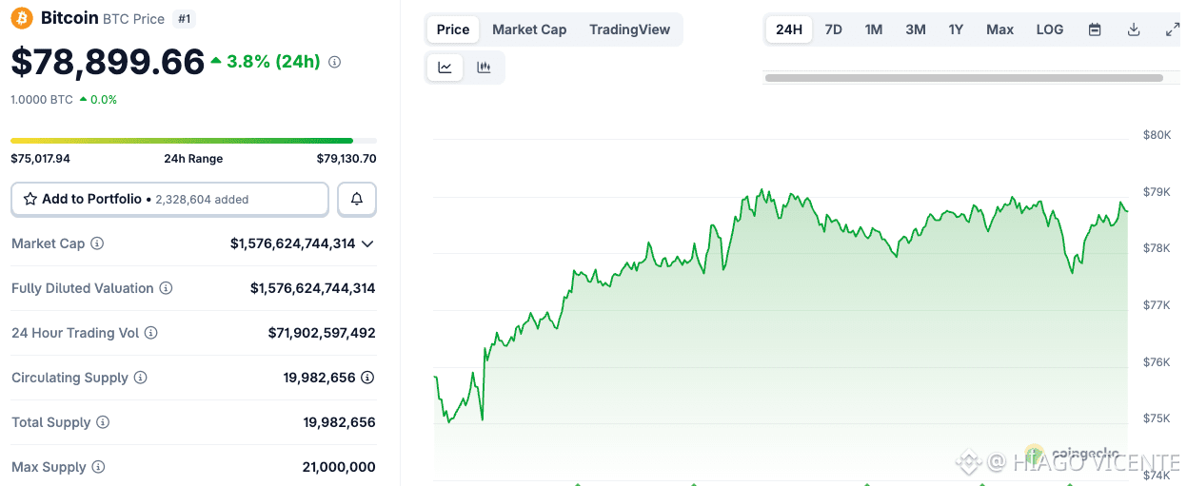The width and height of the screenshot is (1187, 486).
Task: Choose the 1Y time range
Action: point(956,29)
